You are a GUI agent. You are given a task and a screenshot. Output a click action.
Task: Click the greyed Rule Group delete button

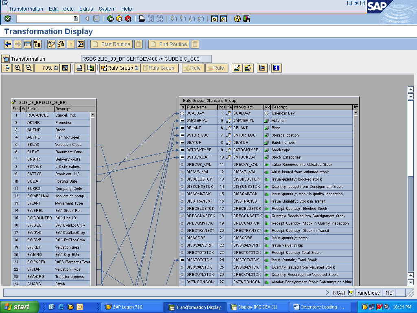point(159,68)
